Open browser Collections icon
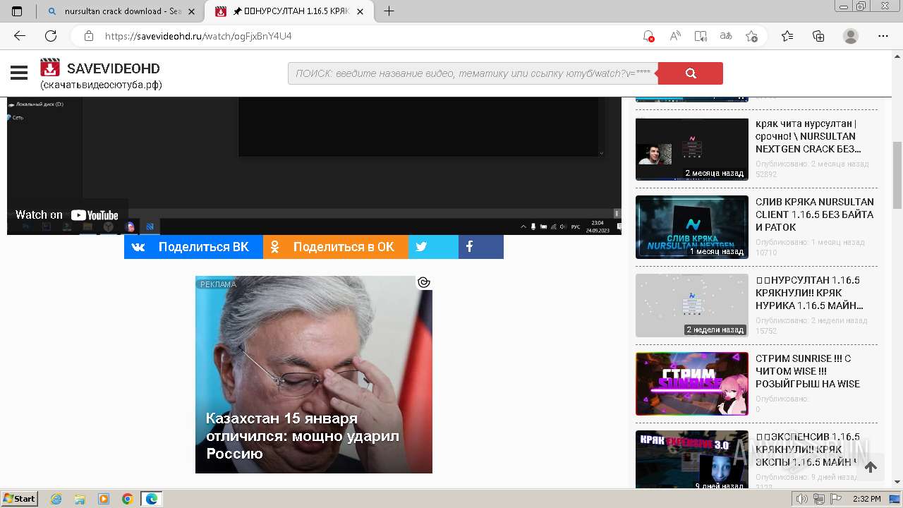Viewport: 903px width, 508px height. coord(818,36)
